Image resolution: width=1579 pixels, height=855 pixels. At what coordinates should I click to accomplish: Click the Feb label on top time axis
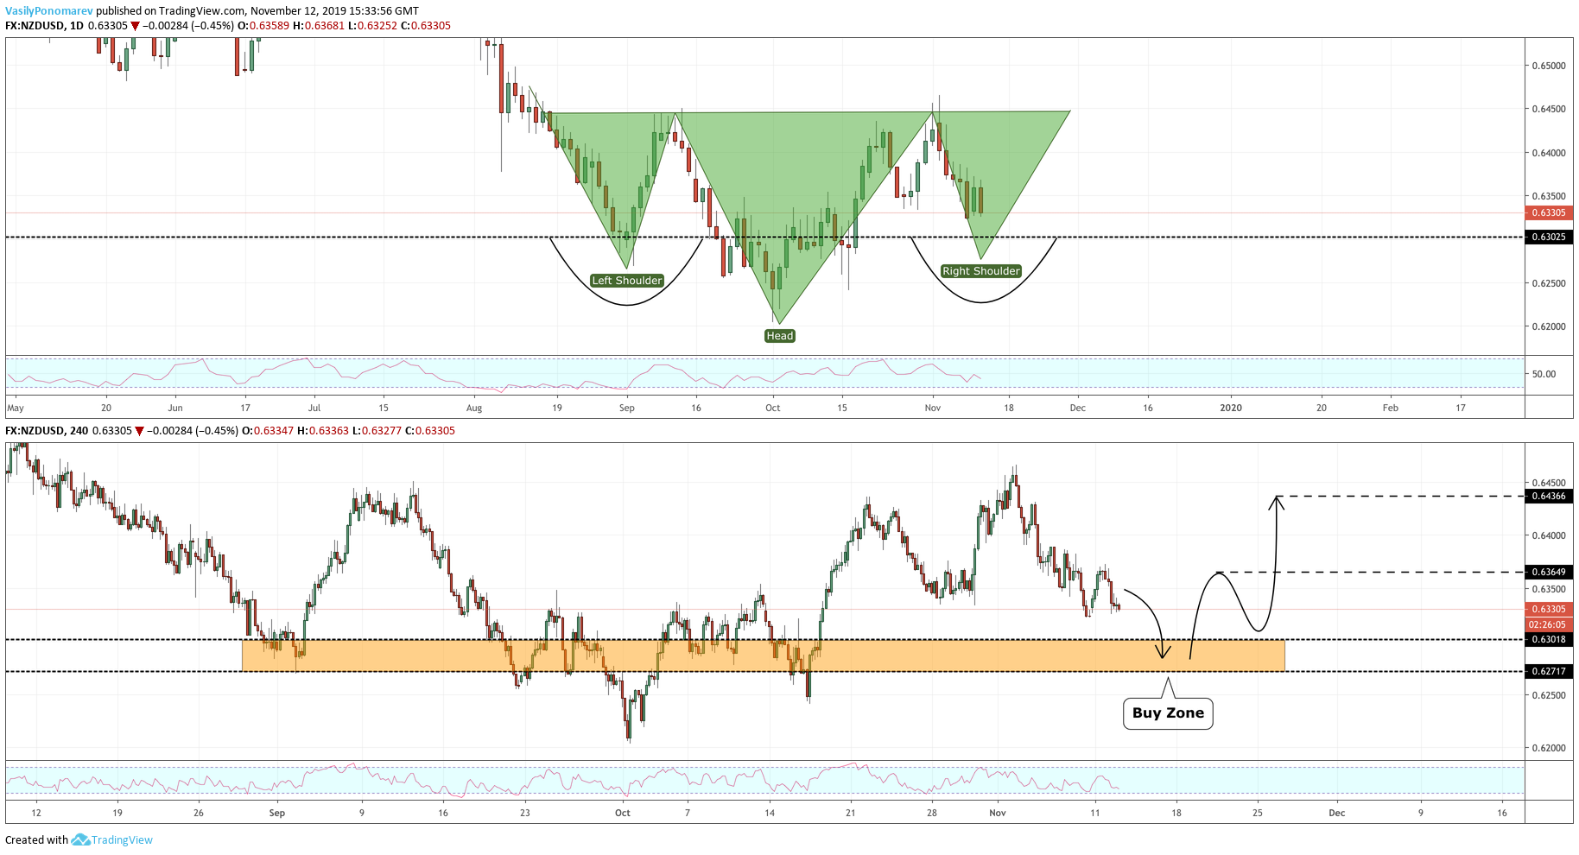pyautogui.click(x=1390, y=408)
